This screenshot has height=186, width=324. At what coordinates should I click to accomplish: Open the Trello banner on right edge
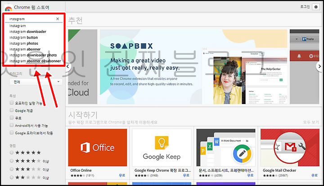point(304,67)
